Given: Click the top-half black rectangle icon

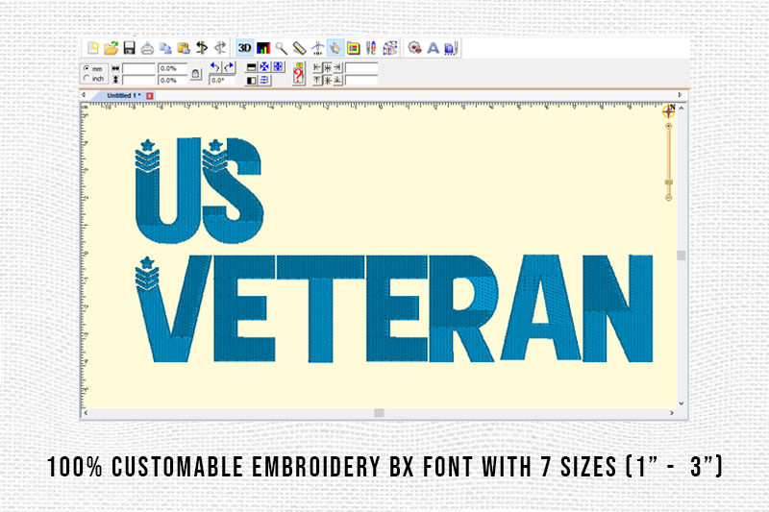Looking at the screenshot, I should 251,67.
